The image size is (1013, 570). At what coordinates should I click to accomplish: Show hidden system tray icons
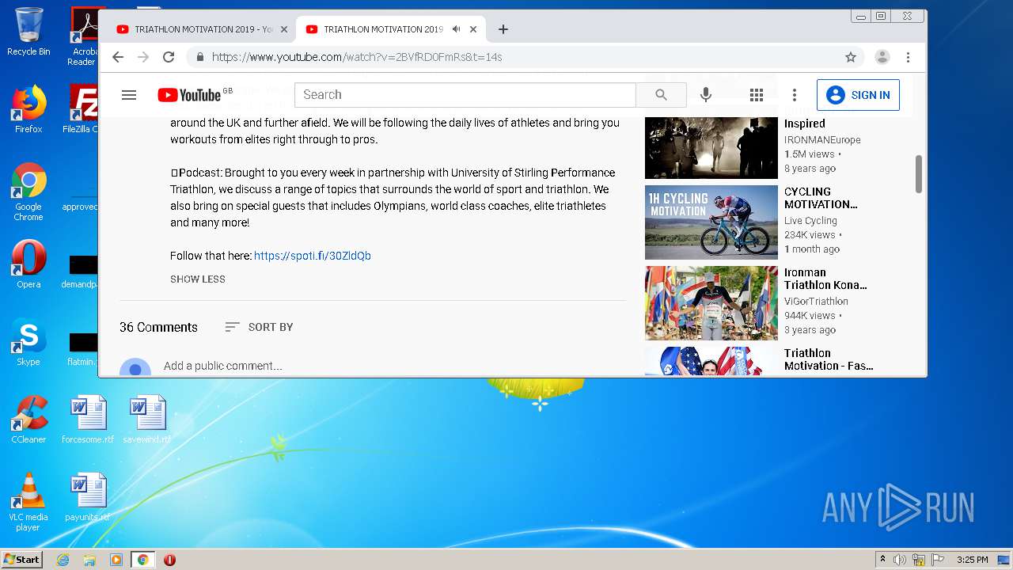pyautogui.click(x=882, y=560)
